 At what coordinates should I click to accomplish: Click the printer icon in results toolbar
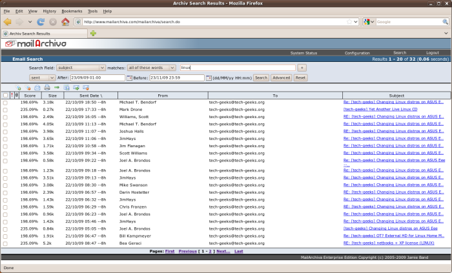(47, 88)
